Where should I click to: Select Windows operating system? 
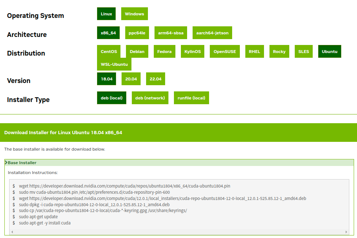(134, 14)
